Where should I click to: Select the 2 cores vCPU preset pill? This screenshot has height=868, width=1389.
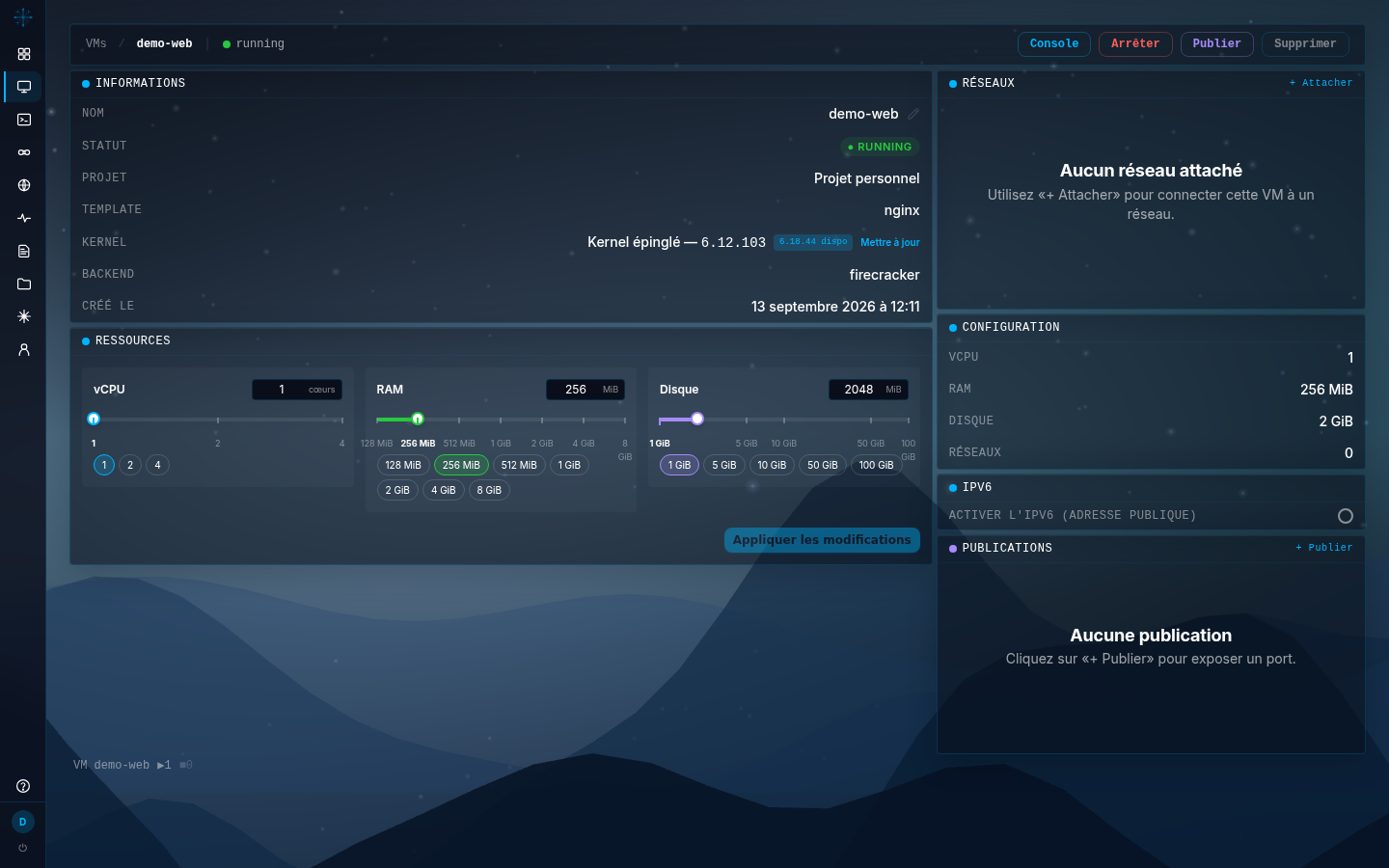pos(130,465)
